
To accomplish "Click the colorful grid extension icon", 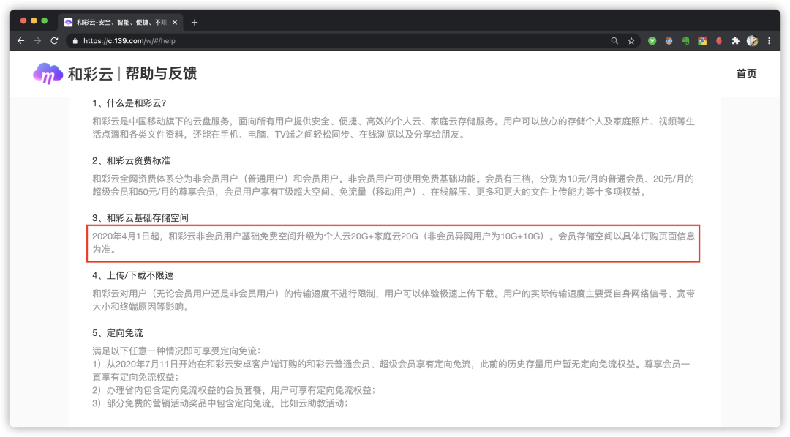I will click(701, 41).
